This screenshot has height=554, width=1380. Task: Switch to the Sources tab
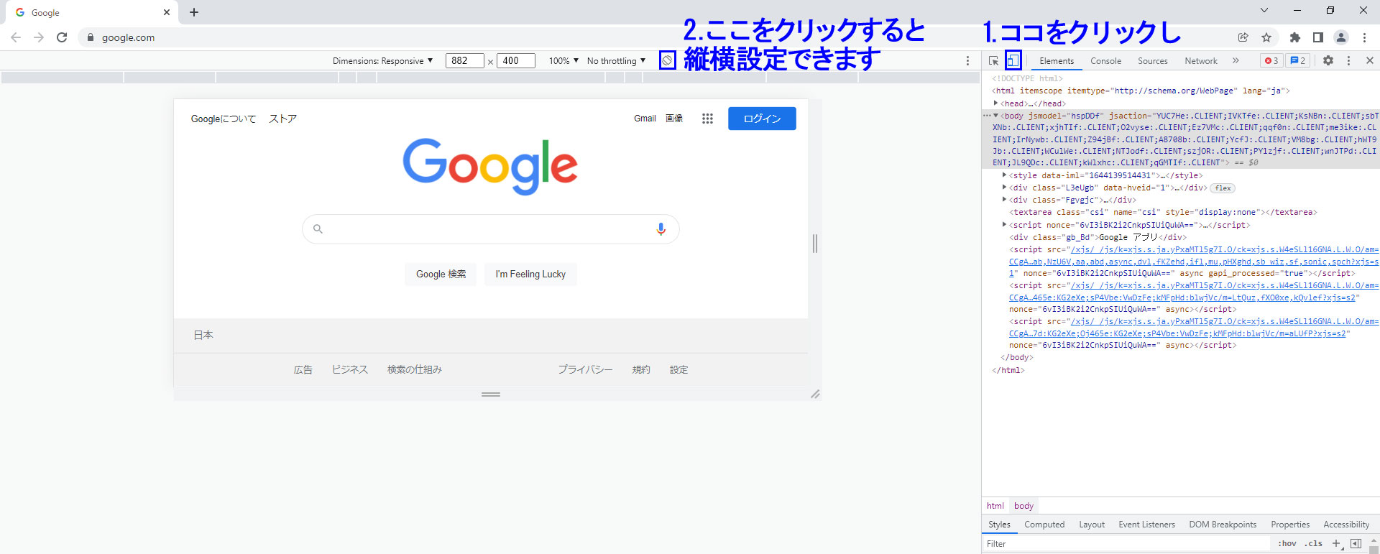click(x=1152, y=61)
